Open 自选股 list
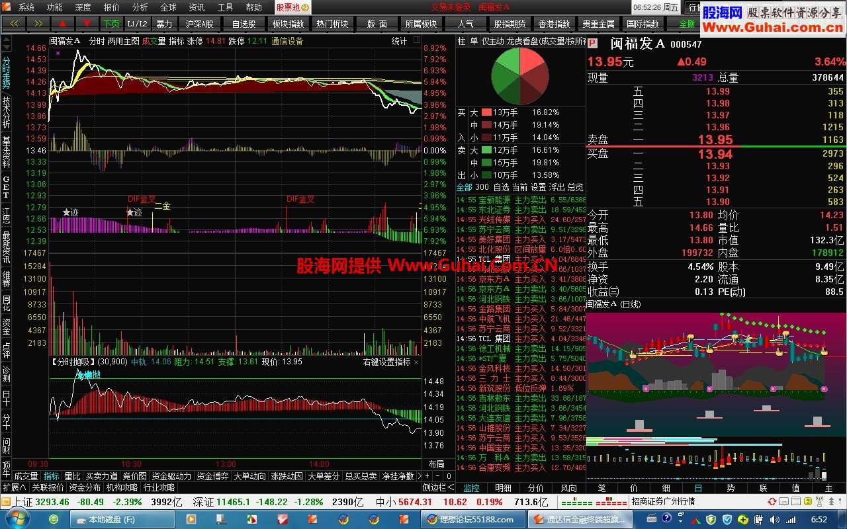Image resolution: width=847 pixels, height=529 pixels. tap(244, 24)
